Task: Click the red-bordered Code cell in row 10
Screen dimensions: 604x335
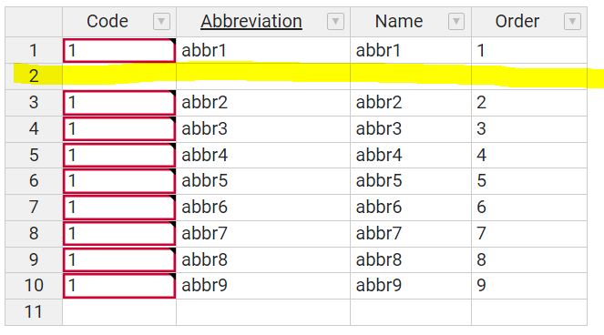Action: pos(119,286)
